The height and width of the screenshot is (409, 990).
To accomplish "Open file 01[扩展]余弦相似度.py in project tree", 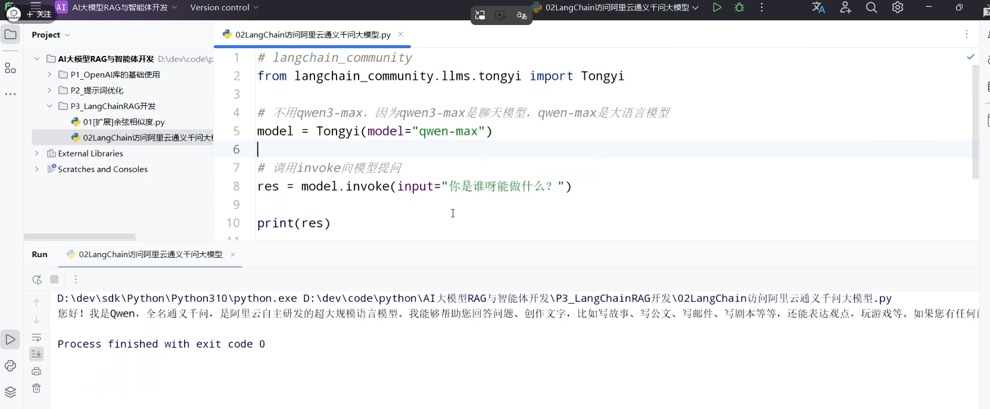I will [124, 122].
